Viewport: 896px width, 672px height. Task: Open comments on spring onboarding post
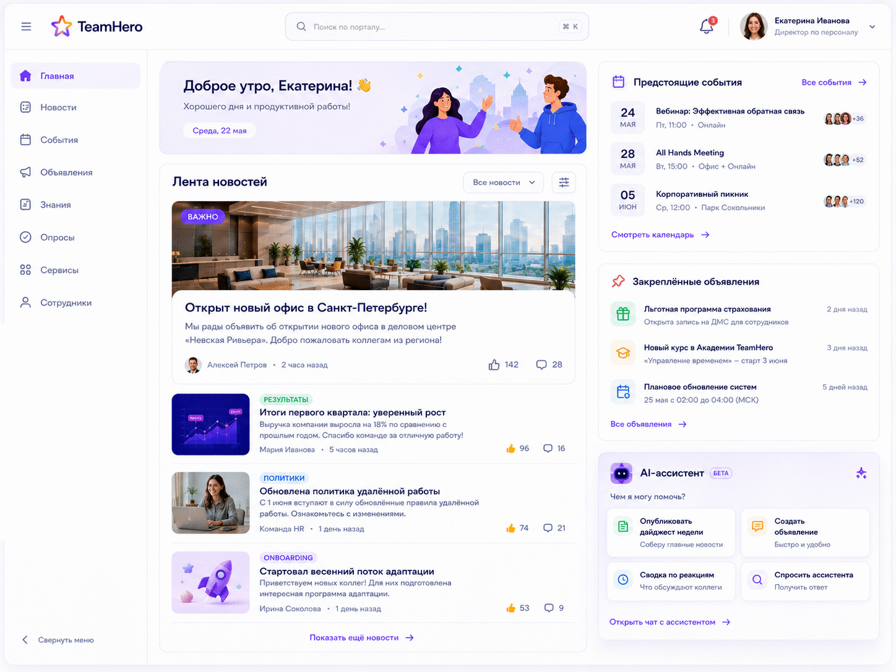tap(549, 608)
